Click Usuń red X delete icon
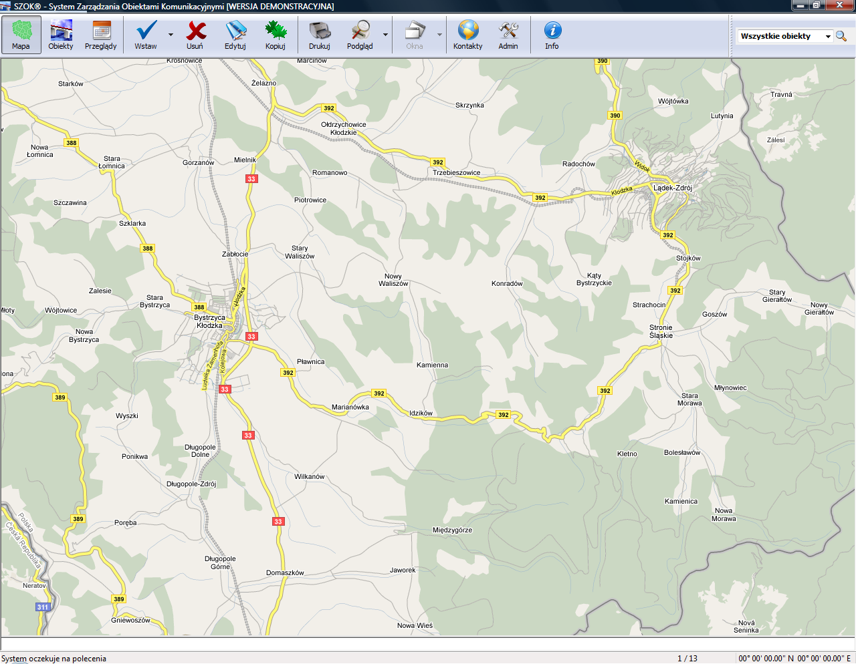Screen dimensions: 856x664 pos(195,35)
